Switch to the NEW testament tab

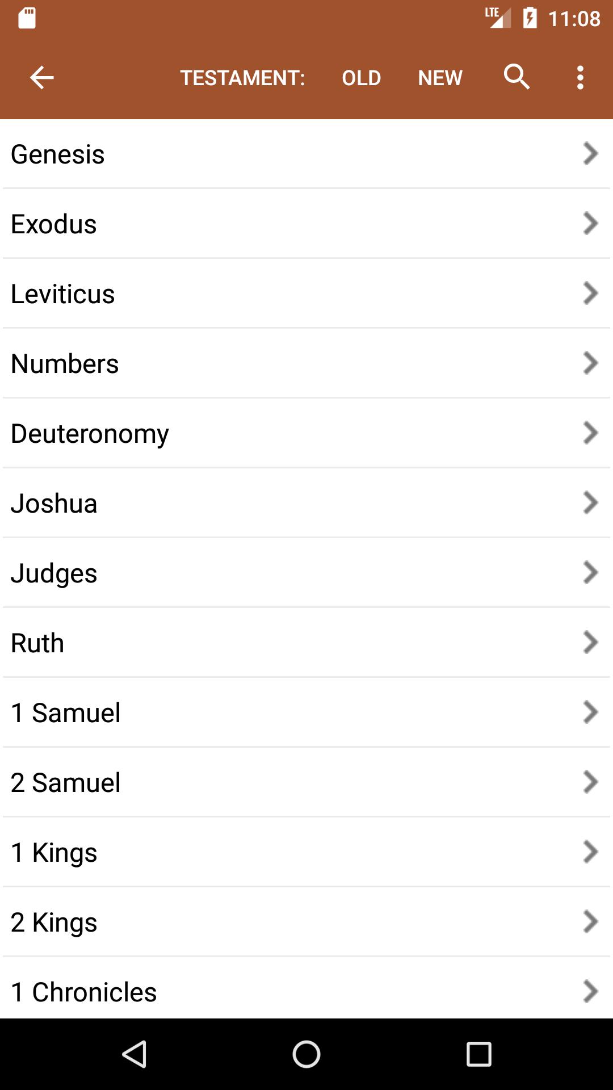coord(440,78)
